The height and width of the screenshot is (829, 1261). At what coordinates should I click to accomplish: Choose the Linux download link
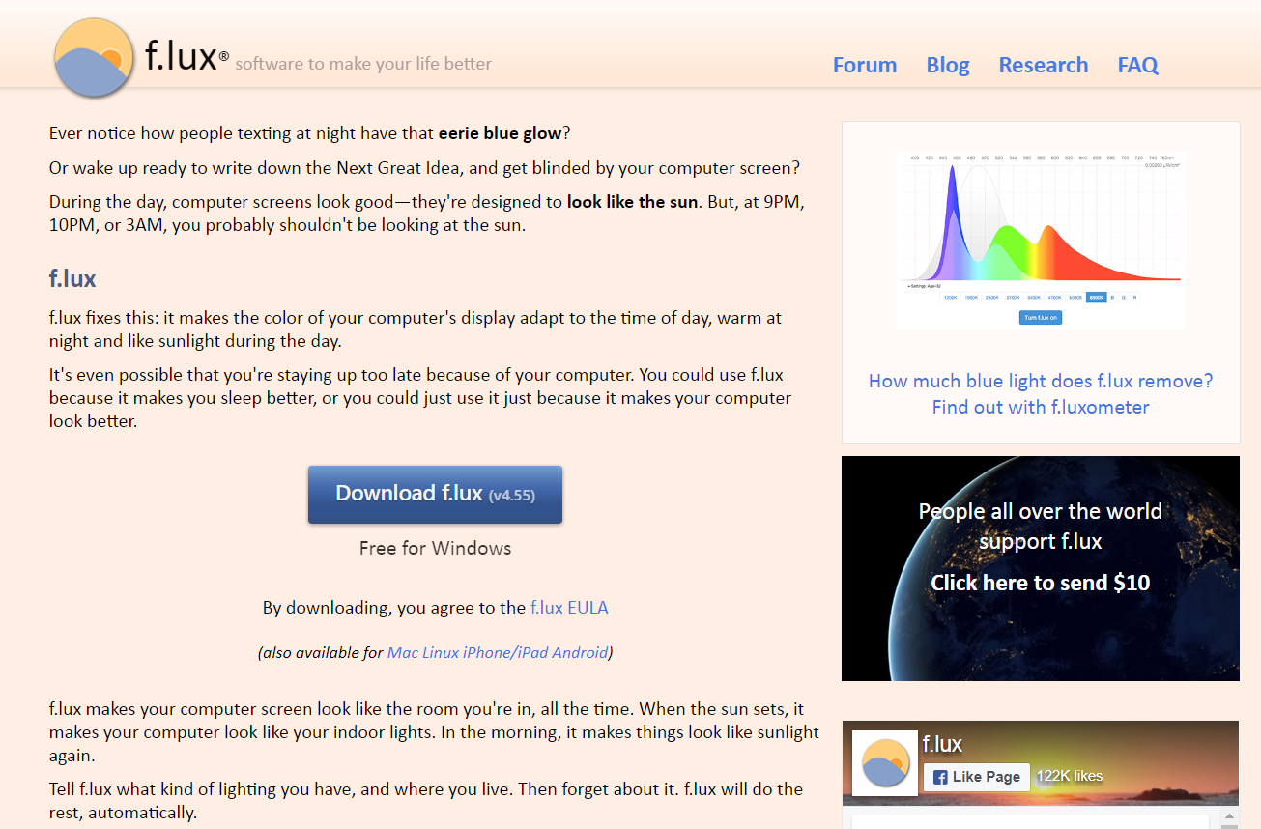click(x=441, y=652)
